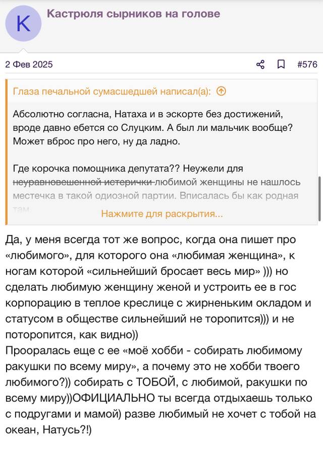The height and width of the screenshot is (449, 323).
Task: Click reply paragraph starting Прооралась еще
Action: pyautogui.click(x=160, y=390)
